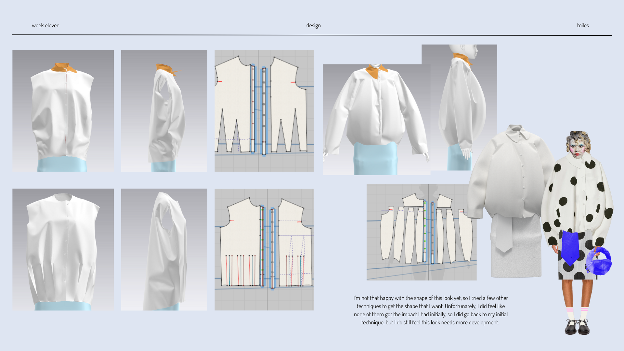Select the front toile with orange collar image
The height and width of the screenshot is (351, 624).
(x=63, y=110)
